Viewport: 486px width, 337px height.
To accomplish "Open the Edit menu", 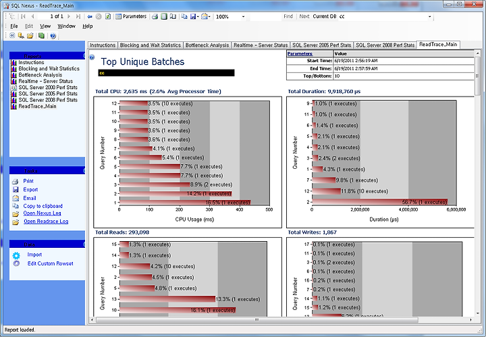I will [x=29, y=26].
